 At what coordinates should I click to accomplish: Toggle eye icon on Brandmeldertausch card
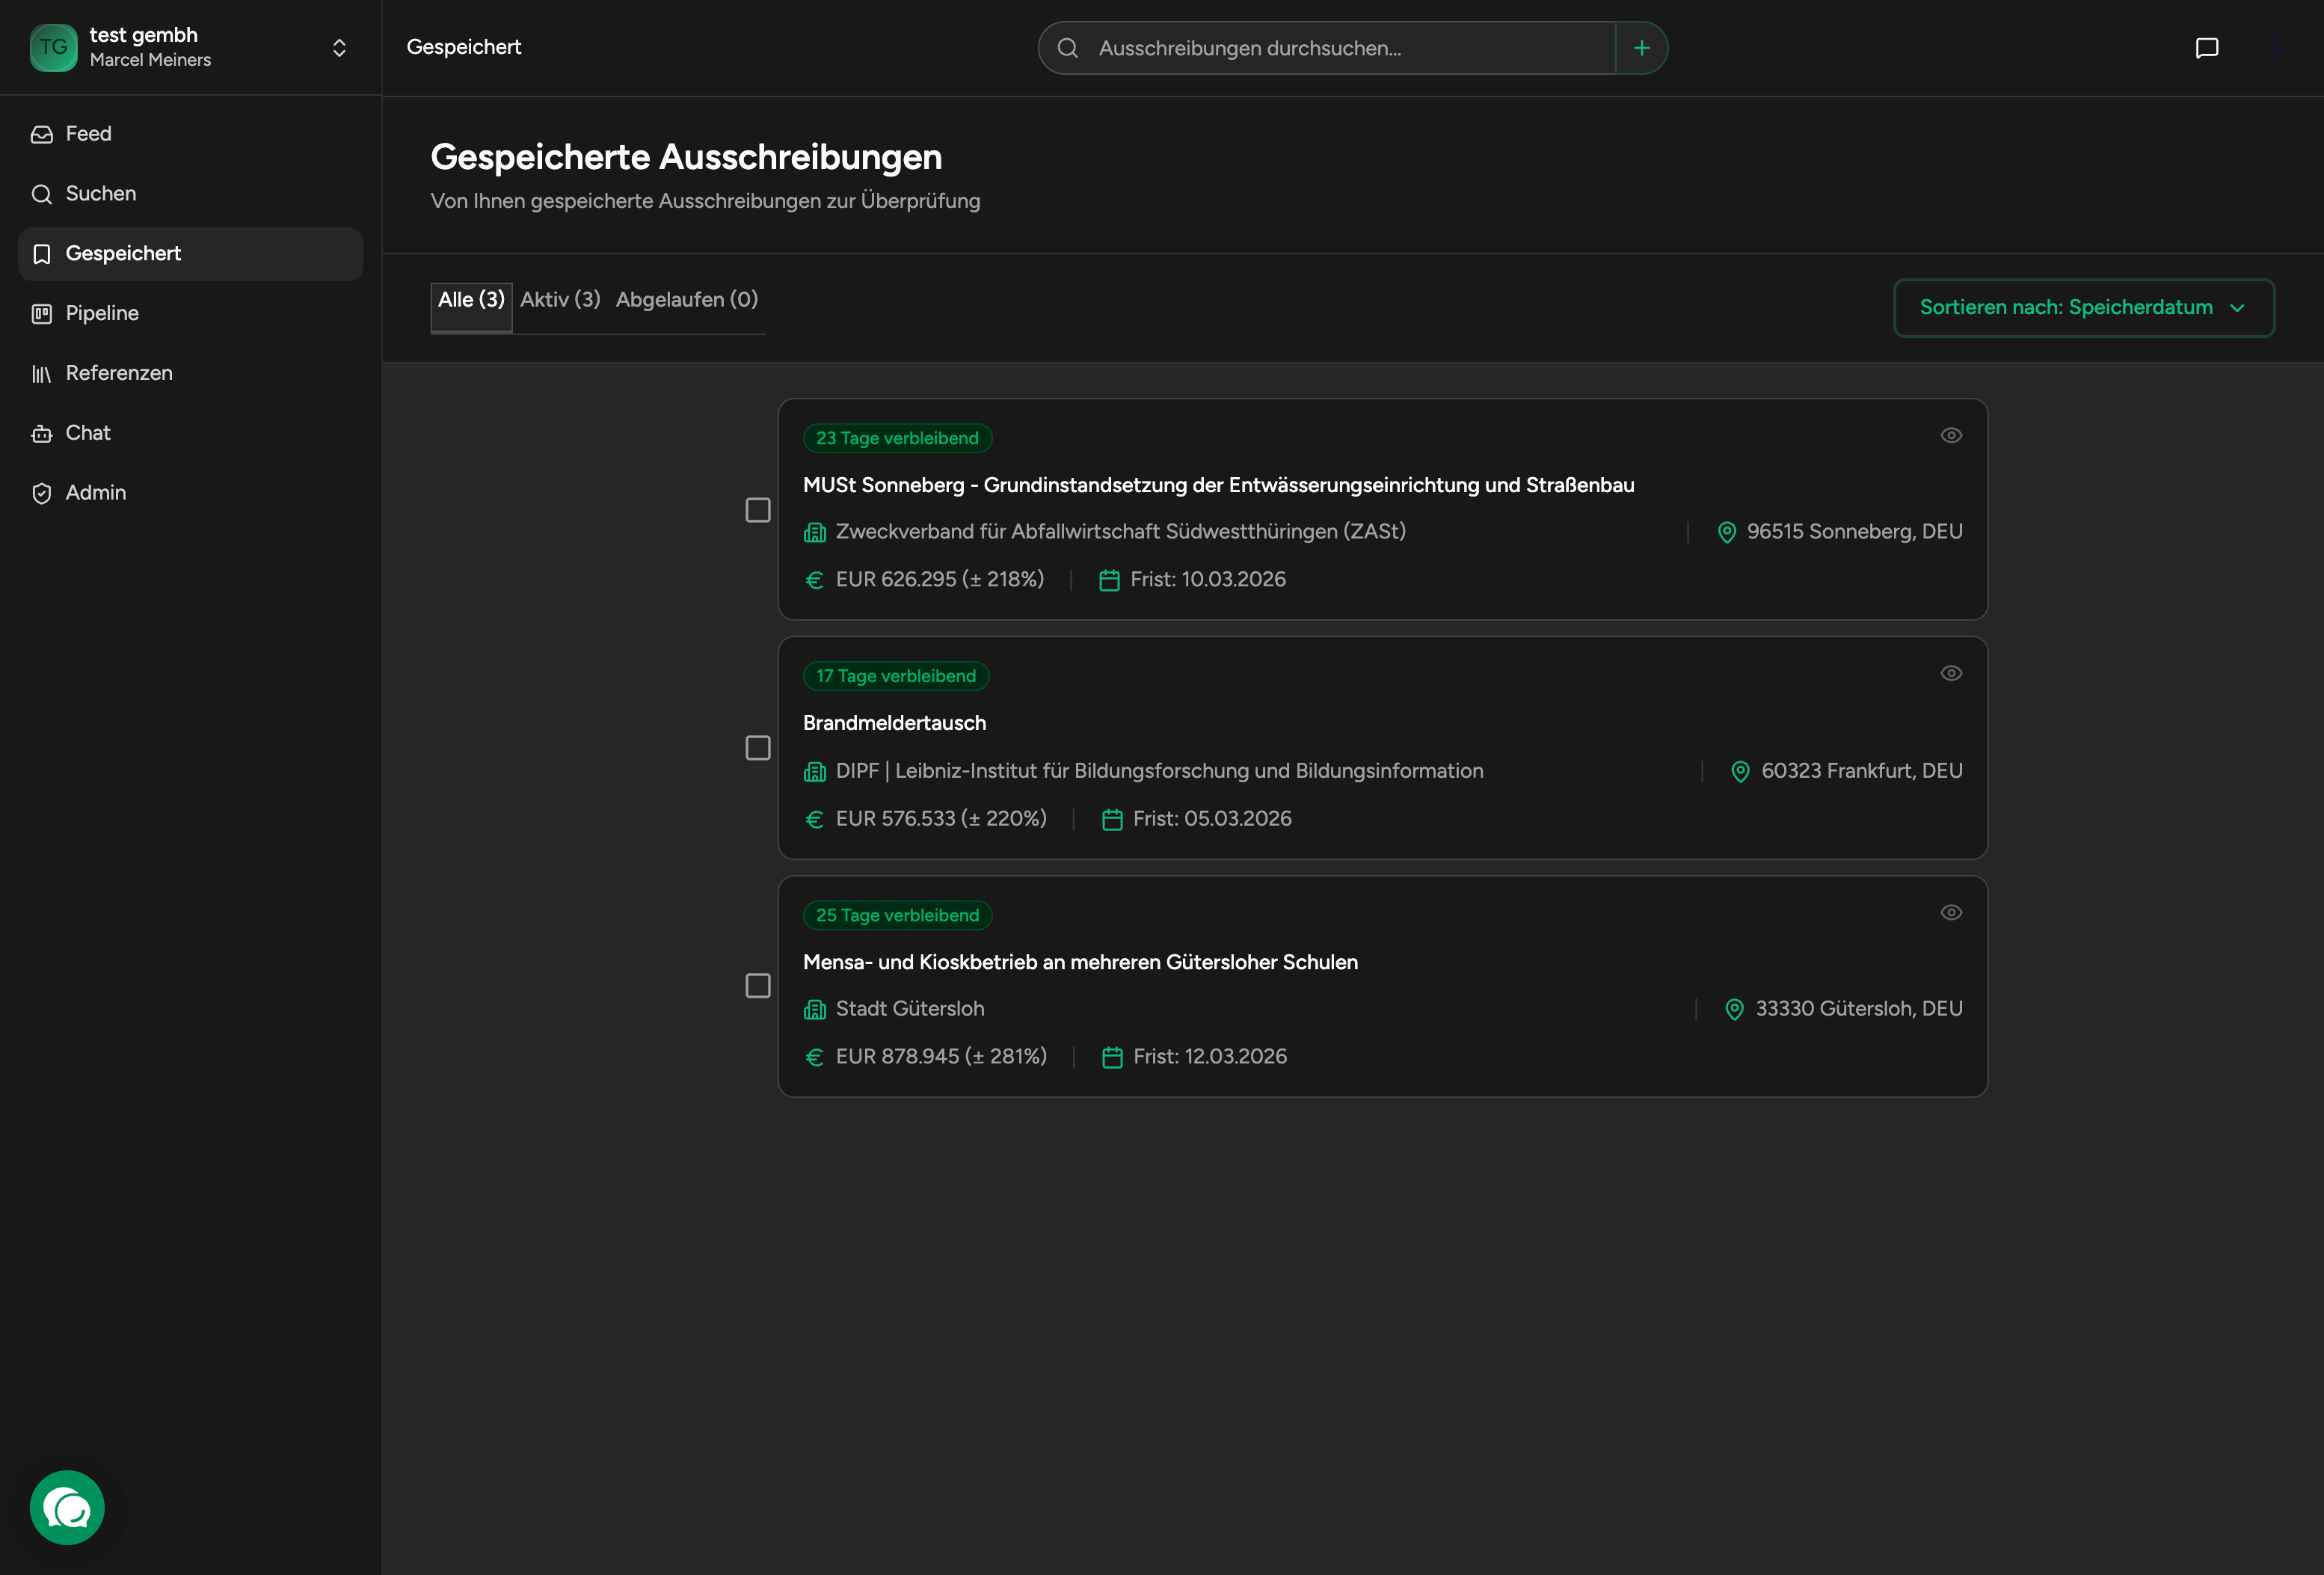click(x=1950, y=673)
